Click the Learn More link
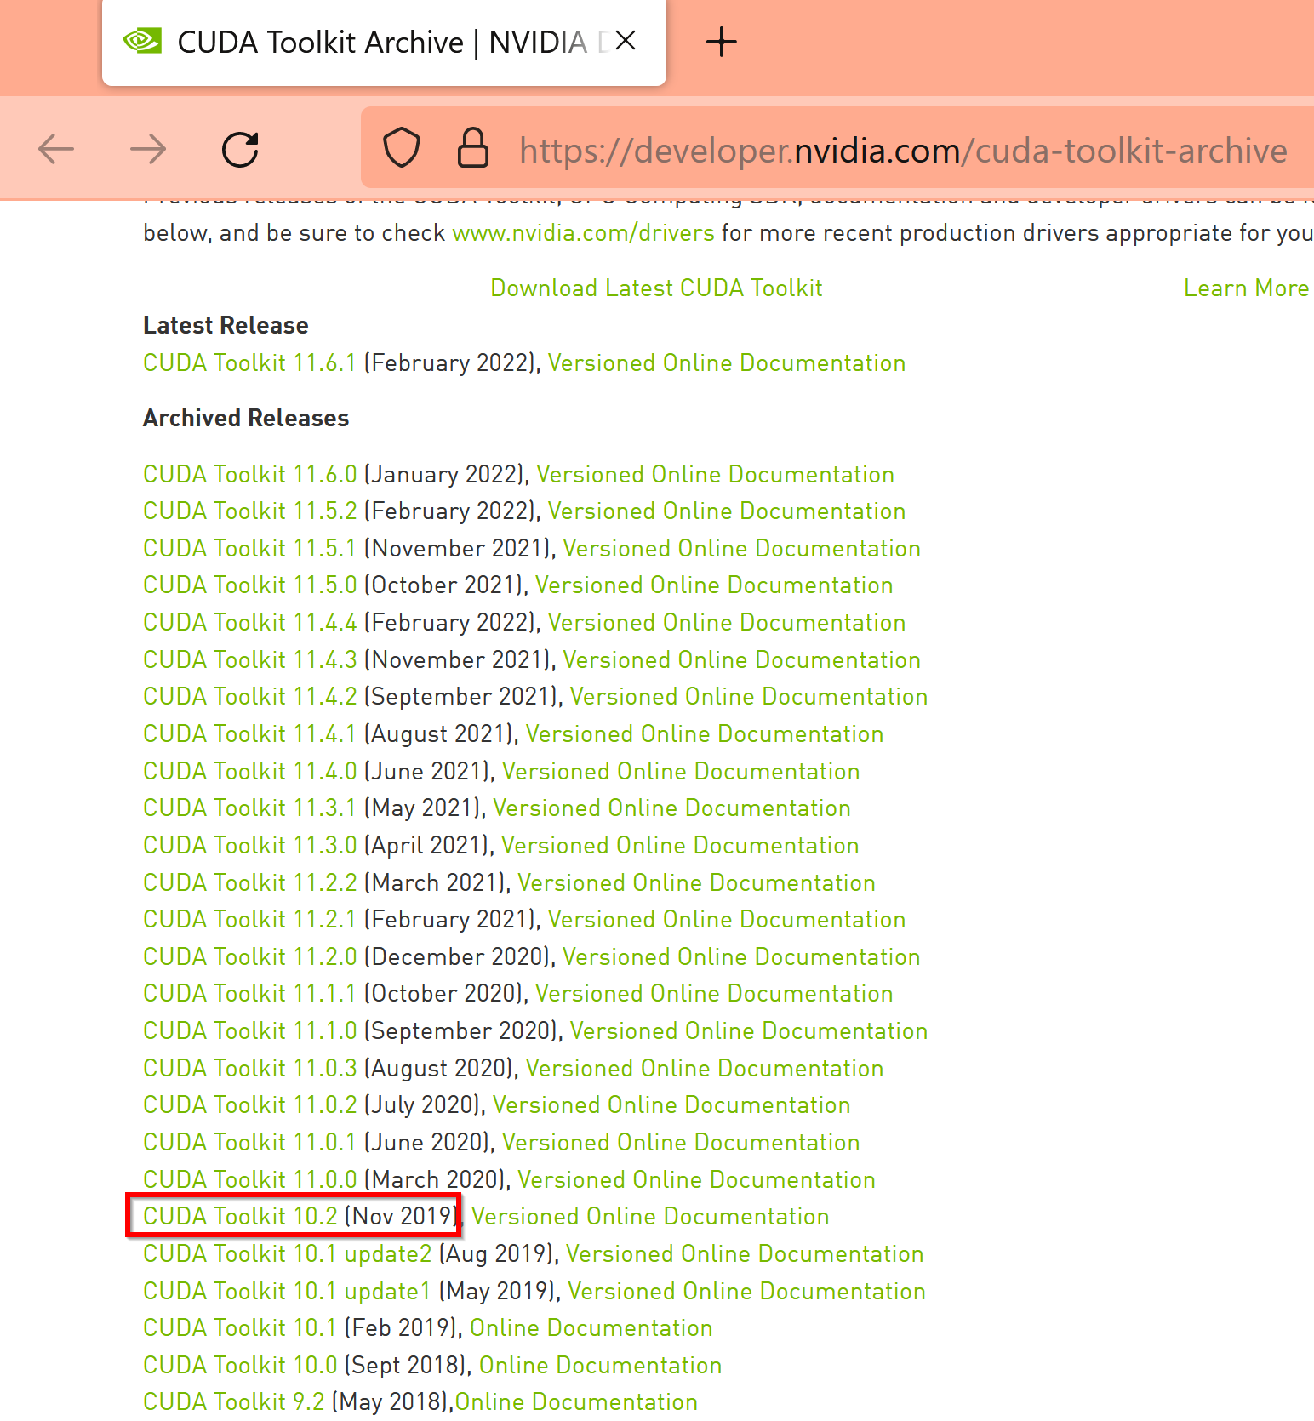Image resolution: width=1314 pixels, height=1421 pixels. [1246, 288]
